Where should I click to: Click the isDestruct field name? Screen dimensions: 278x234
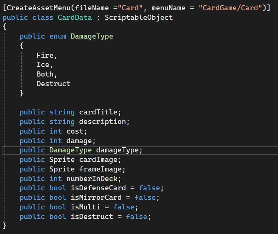click(x=92, y=216)
